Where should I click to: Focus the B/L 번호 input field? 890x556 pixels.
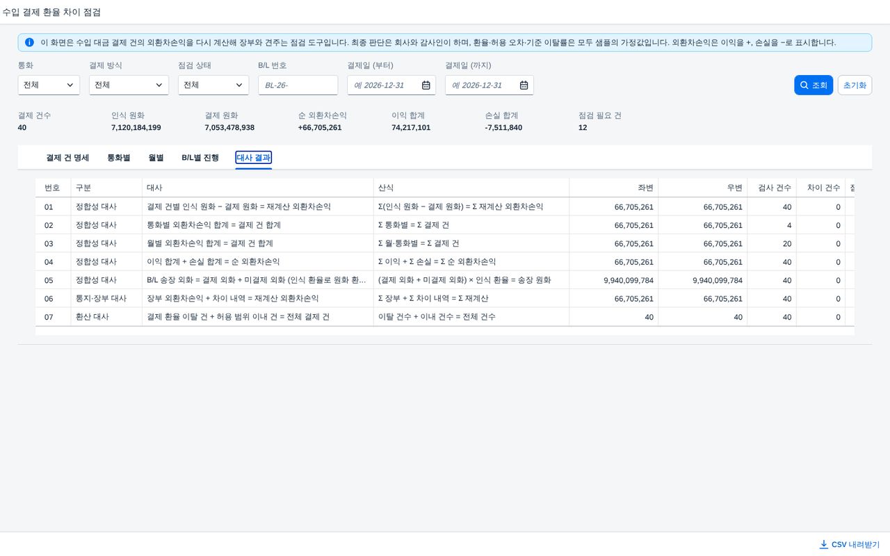click(x=298, y=85)
